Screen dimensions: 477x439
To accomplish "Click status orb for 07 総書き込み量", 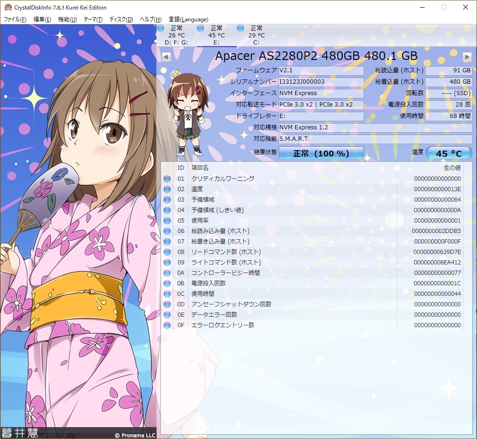I will point(167,242).
